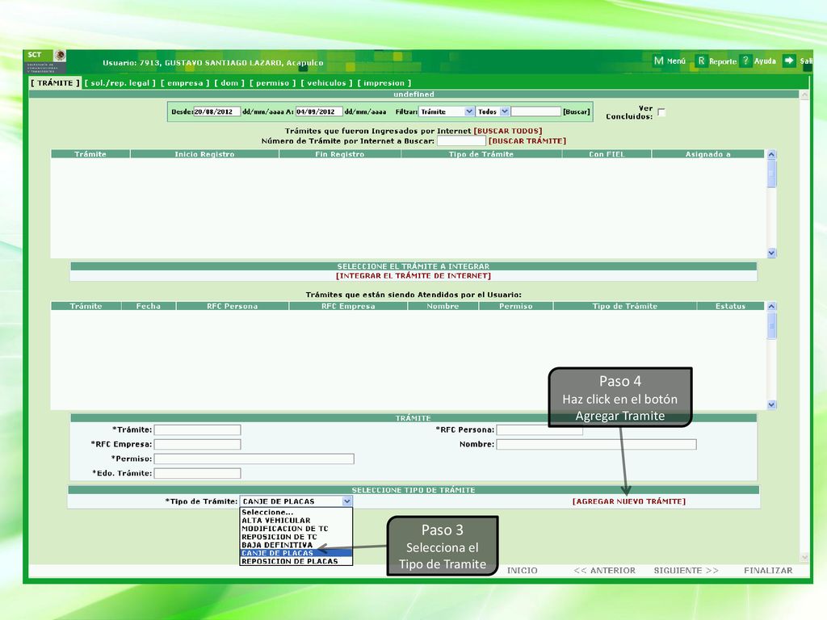Click RFC Persona column header
This screenshot has height=620, width=827.
click(x=232, y=306)
